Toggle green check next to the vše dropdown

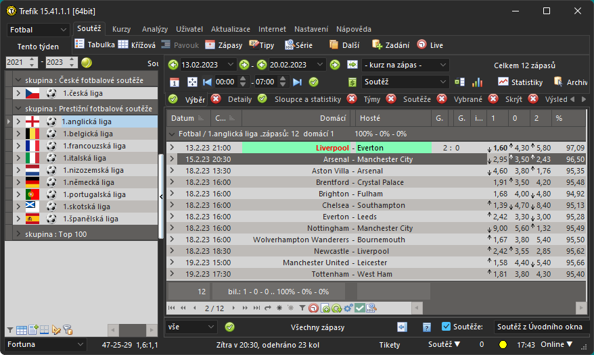click(x=229, y=327)
